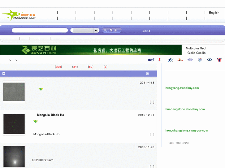Open the Multicolor Red link
The width and height of the screenshot is (225, 168).
(195, 48)
